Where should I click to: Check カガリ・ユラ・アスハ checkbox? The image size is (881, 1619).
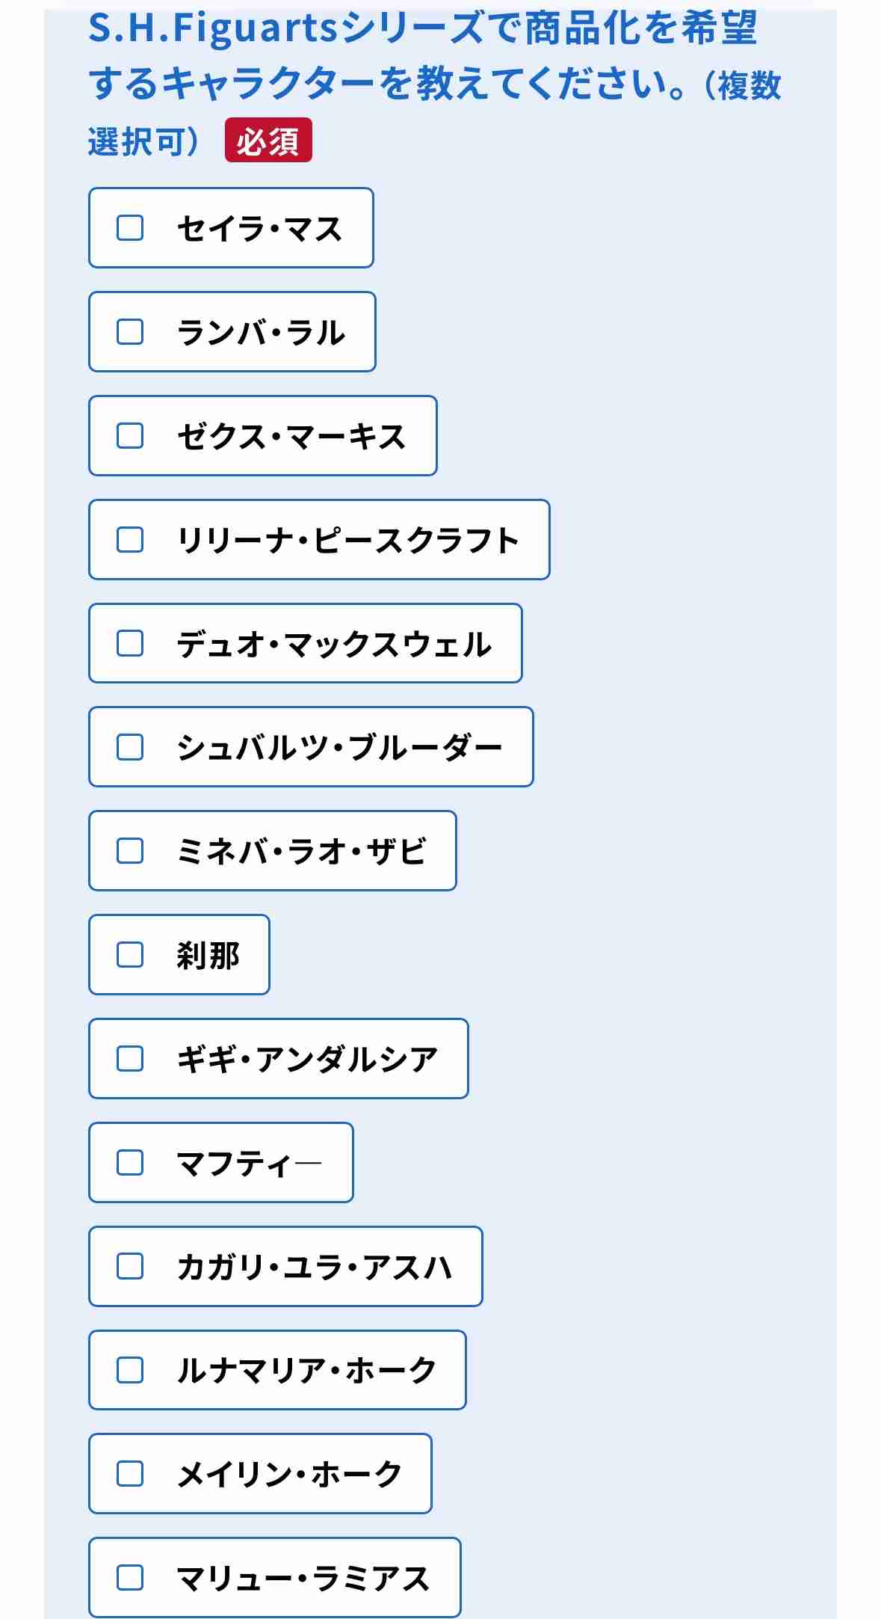(x=130, y=1267)
